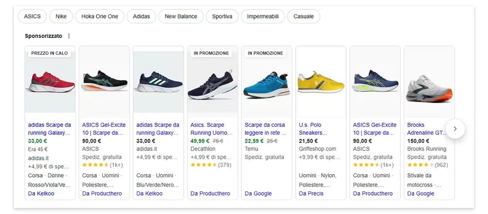Click the Corsa · Donne · text

click(x=47, y=176)
